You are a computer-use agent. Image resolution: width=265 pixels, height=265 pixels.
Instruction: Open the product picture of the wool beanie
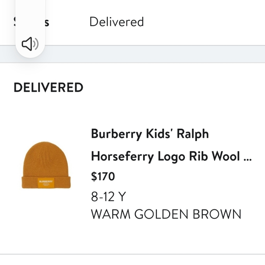pyautogui.click(x=47, y=164)
